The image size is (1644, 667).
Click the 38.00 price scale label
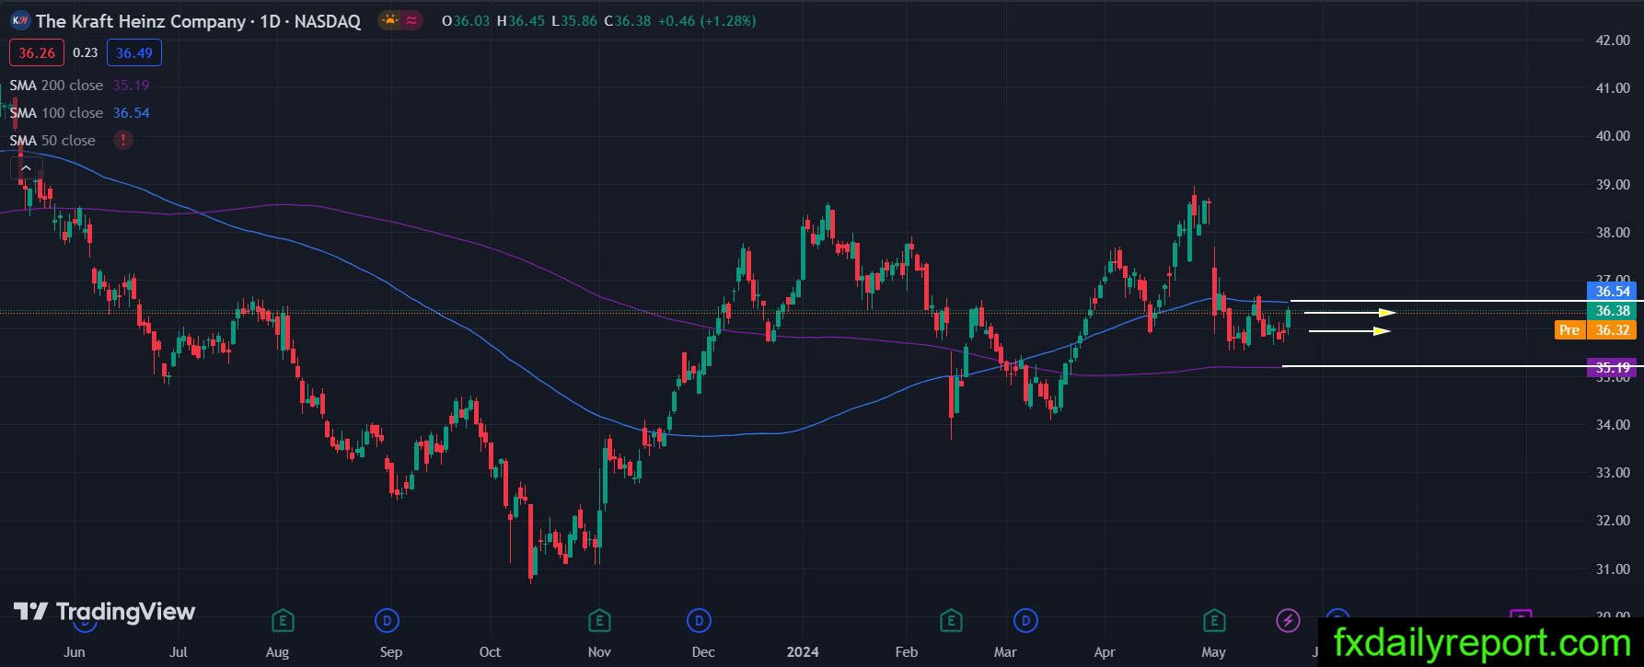(x=1613, y=233)
